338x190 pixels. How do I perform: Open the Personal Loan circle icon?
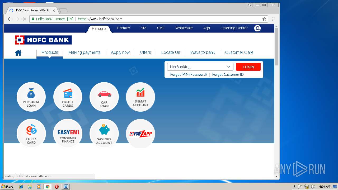click(x=31, y=97)
